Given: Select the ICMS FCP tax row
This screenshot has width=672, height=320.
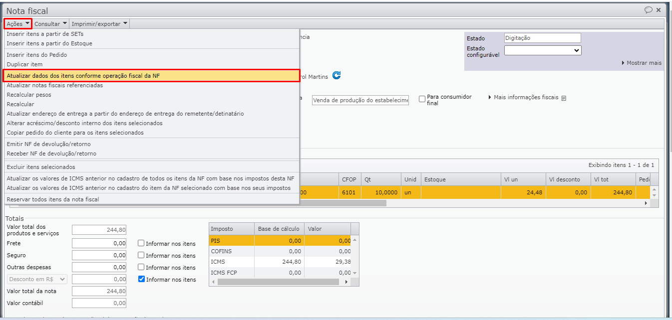Looking at the screenshot, I should pyautogui.click(x=280, y=273).
